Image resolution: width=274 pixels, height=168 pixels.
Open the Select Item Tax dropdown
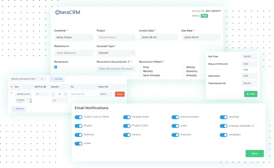point(83,94)
